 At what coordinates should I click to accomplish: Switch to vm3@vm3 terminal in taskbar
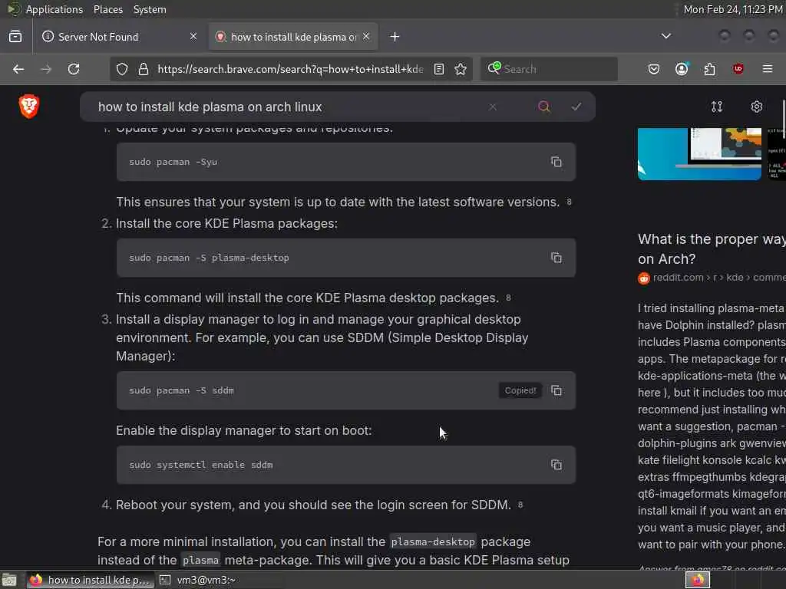pyautogui.click(x=198, y=580)
